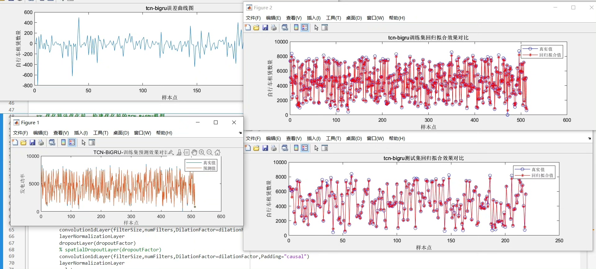Open 帮助(H) menu in Figure 1
The image size is (596, 269).
(x=164, y=133)
